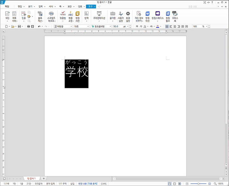Open the 스크립트 매크로 tool

point(51,16)
